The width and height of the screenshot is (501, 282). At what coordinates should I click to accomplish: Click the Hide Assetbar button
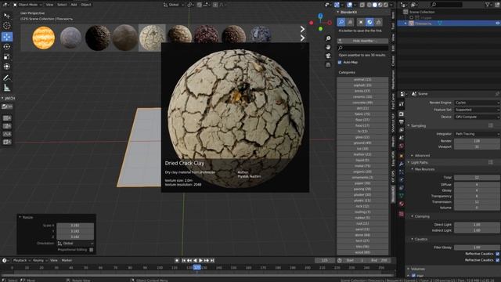click(362, 41)
